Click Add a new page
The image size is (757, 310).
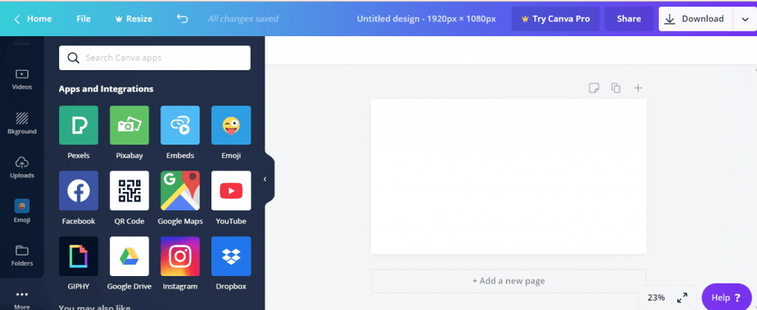509,280
